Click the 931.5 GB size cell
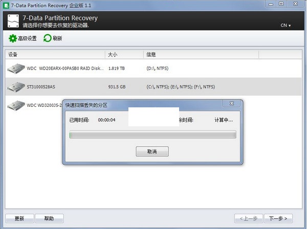 pyautogui.click(x=117, y=87)
